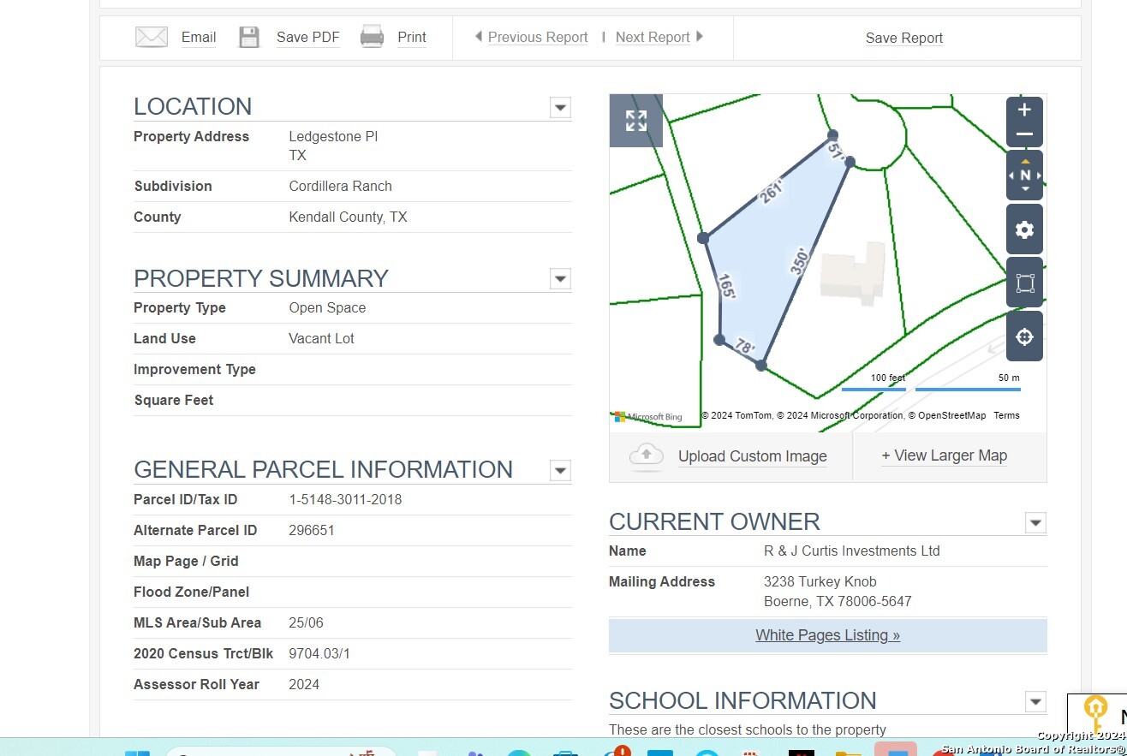Click the map locate target icon
The height and width of the screenshot is (756, 1127).
pos(1024,336)
